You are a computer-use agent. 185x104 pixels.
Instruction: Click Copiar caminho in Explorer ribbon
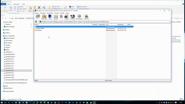pyautogui.click(x=22, y=9)
